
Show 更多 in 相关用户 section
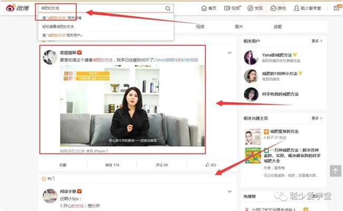click(317, 41)
